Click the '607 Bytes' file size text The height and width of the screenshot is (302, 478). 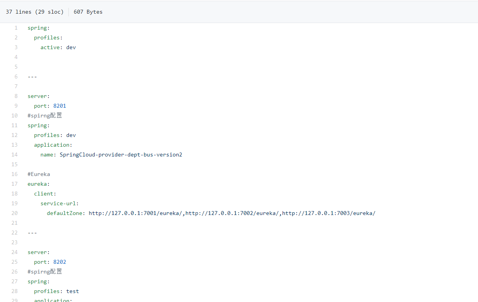(x=88, y=12)
